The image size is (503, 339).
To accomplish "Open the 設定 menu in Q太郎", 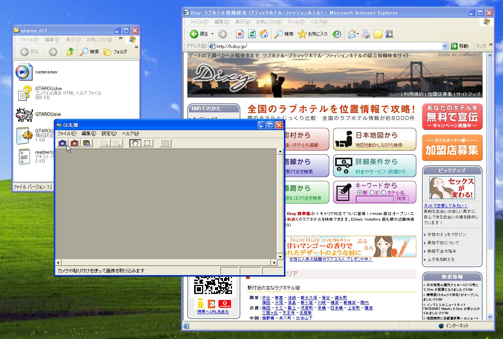I will coord(109,134).
